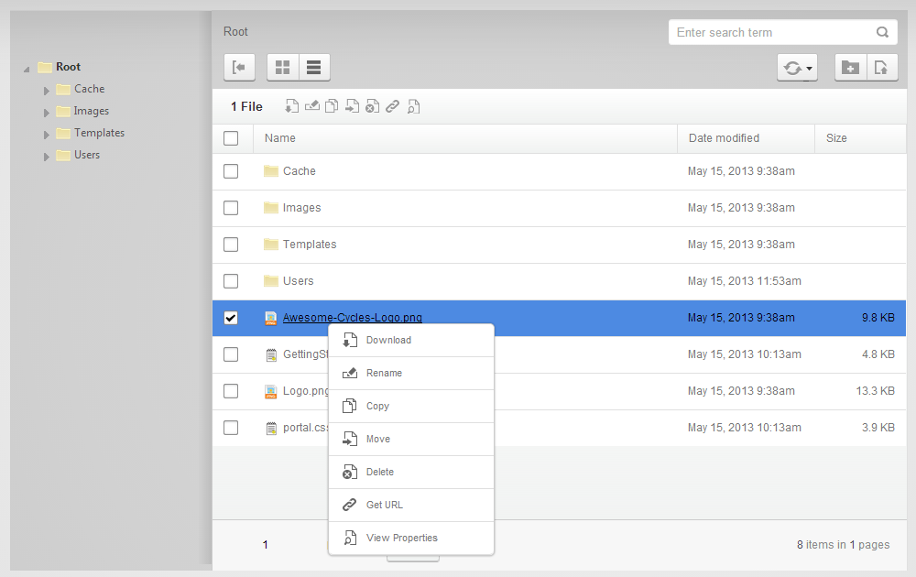Image resolution: width=916 pixels, height=577 pixels.
Task: Switch to details list view
Action: pos(314,67)
